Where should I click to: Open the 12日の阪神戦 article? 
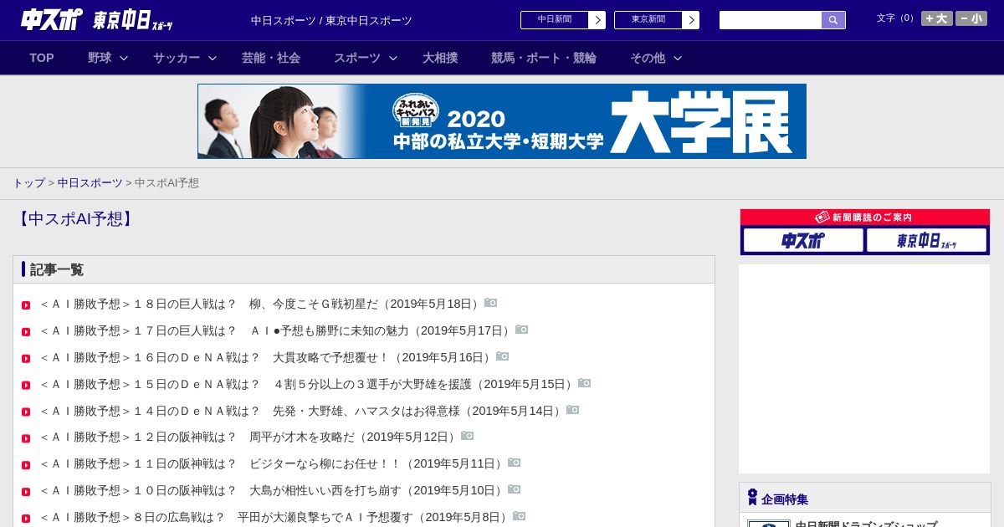coord(250,437)
